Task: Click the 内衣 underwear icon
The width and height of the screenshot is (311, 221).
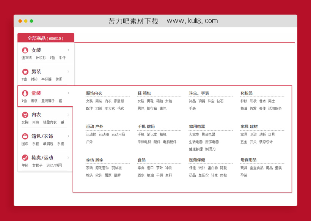Action: [x=25, y=115]
